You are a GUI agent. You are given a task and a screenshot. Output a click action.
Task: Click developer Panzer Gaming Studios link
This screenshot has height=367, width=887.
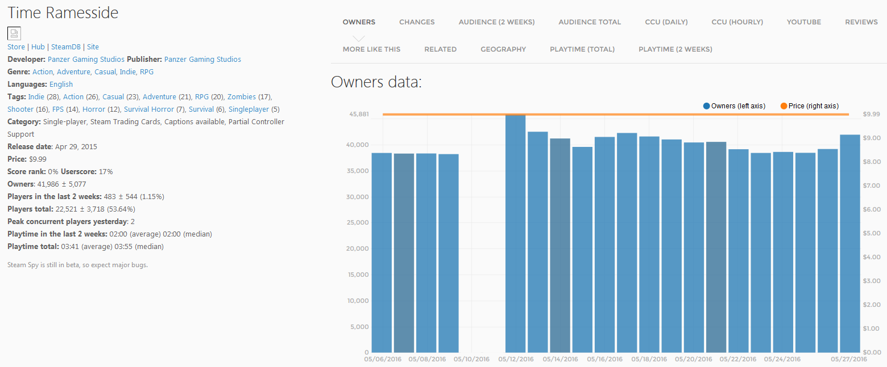pos(86,60)
